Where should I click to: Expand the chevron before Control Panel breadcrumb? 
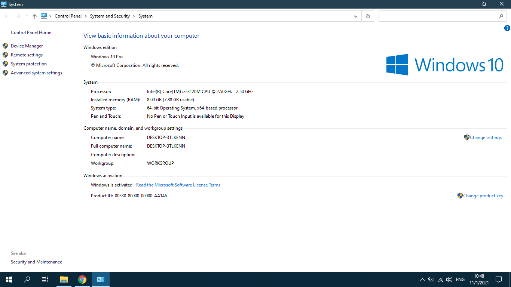(51, 16)
